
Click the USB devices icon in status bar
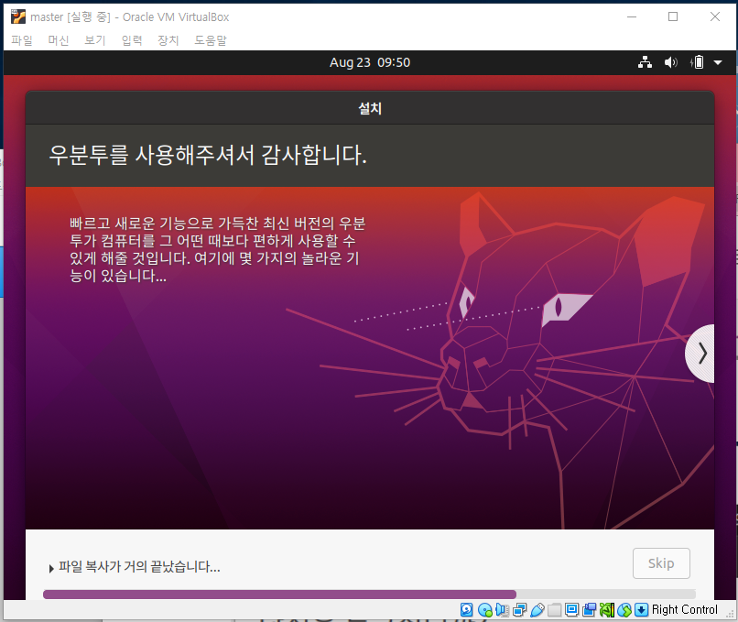[x=537, y=610]
